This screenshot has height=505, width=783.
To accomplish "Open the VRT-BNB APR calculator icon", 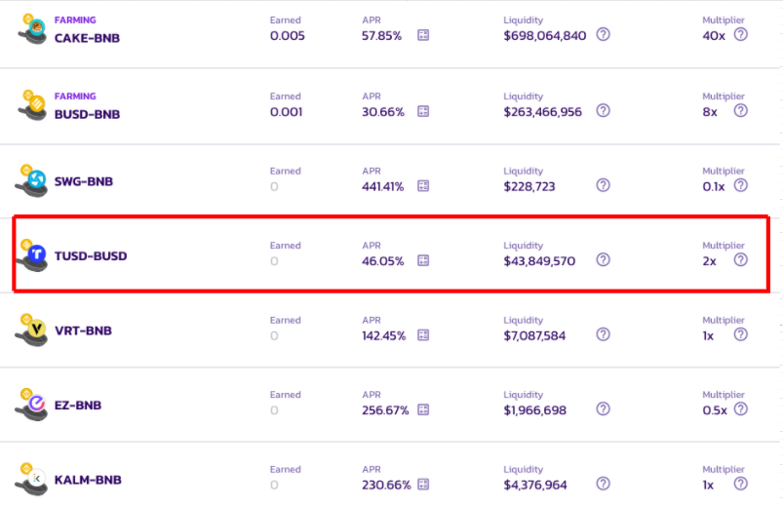I will [423, 334].
